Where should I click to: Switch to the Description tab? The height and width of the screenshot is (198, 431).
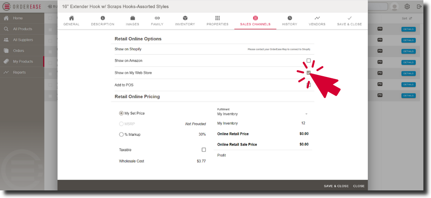(102, 21)
